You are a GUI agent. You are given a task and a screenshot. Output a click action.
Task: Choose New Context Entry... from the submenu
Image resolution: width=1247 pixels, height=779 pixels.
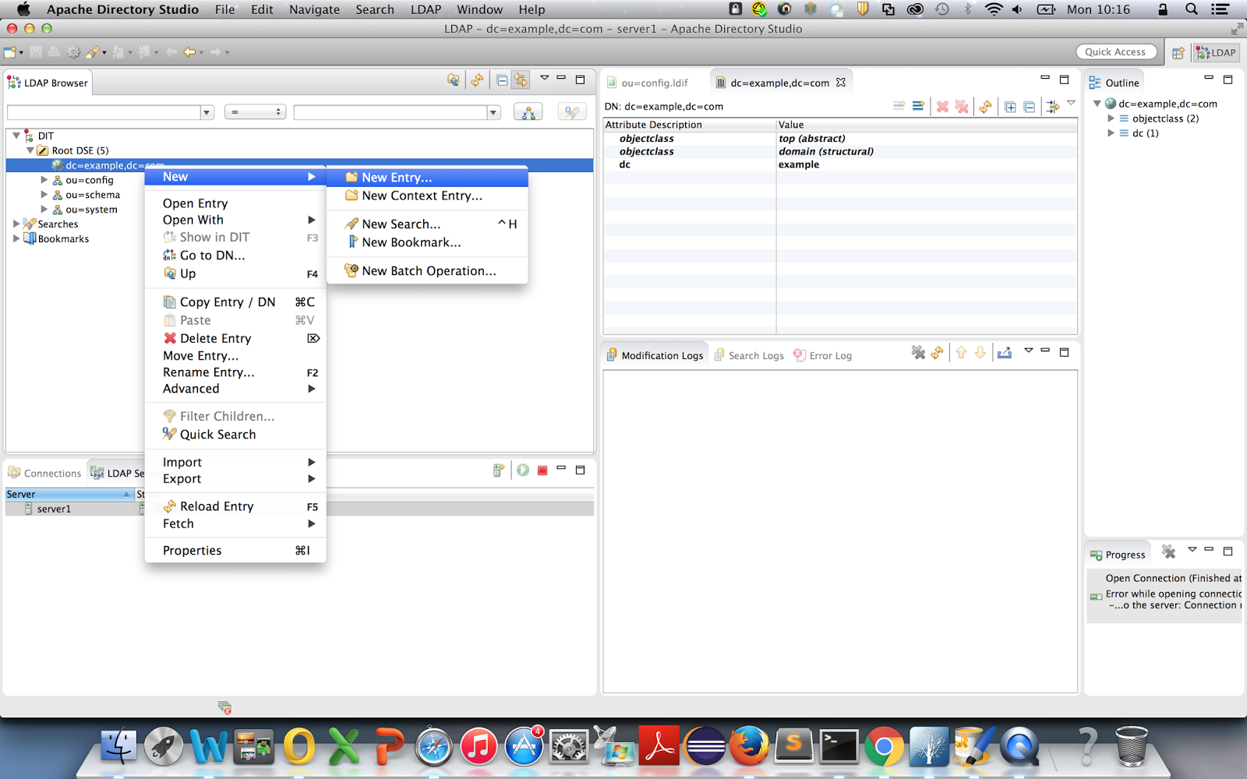tap(427, 196)
